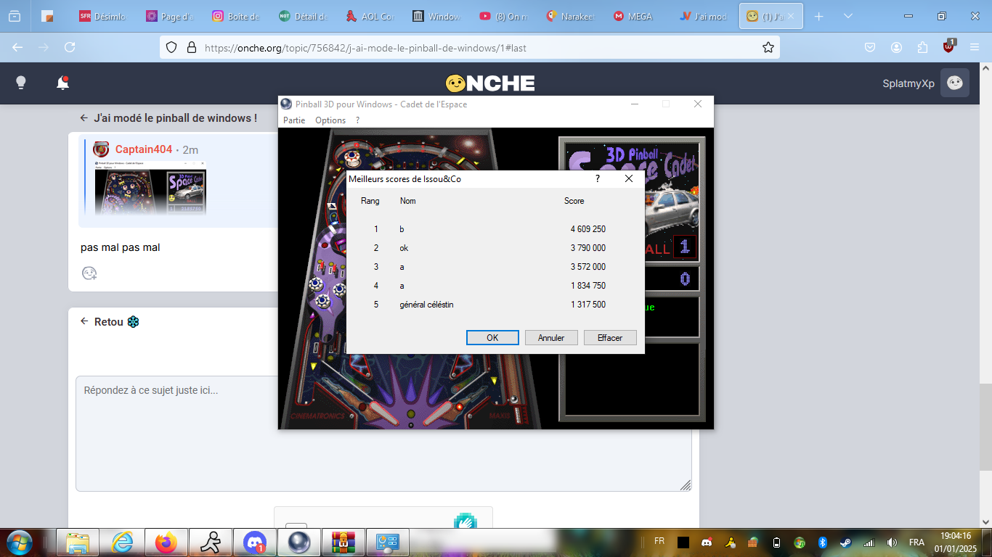The image size is (992, 557).
Task: Select the score 1 317 500
Action: (588, 305)
